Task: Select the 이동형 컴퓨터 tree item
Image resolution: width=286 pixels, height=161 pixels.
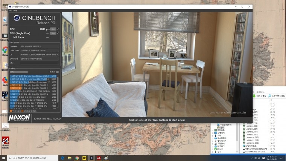Action: point(224,125)
